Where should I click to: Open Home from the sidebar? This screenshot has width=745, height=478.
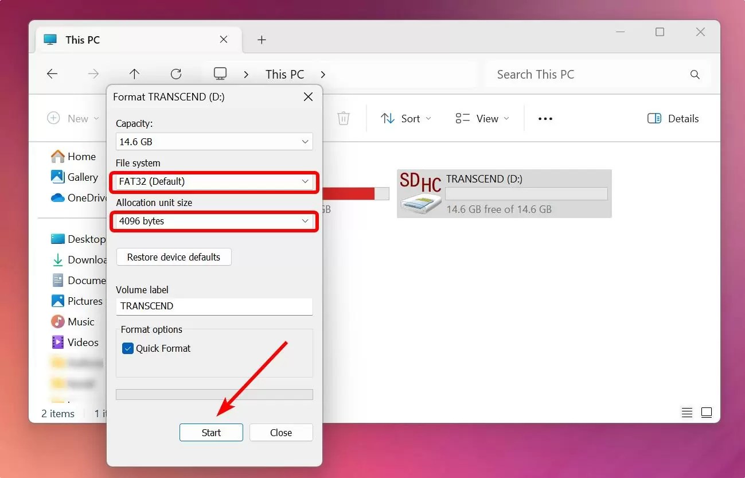81,156
